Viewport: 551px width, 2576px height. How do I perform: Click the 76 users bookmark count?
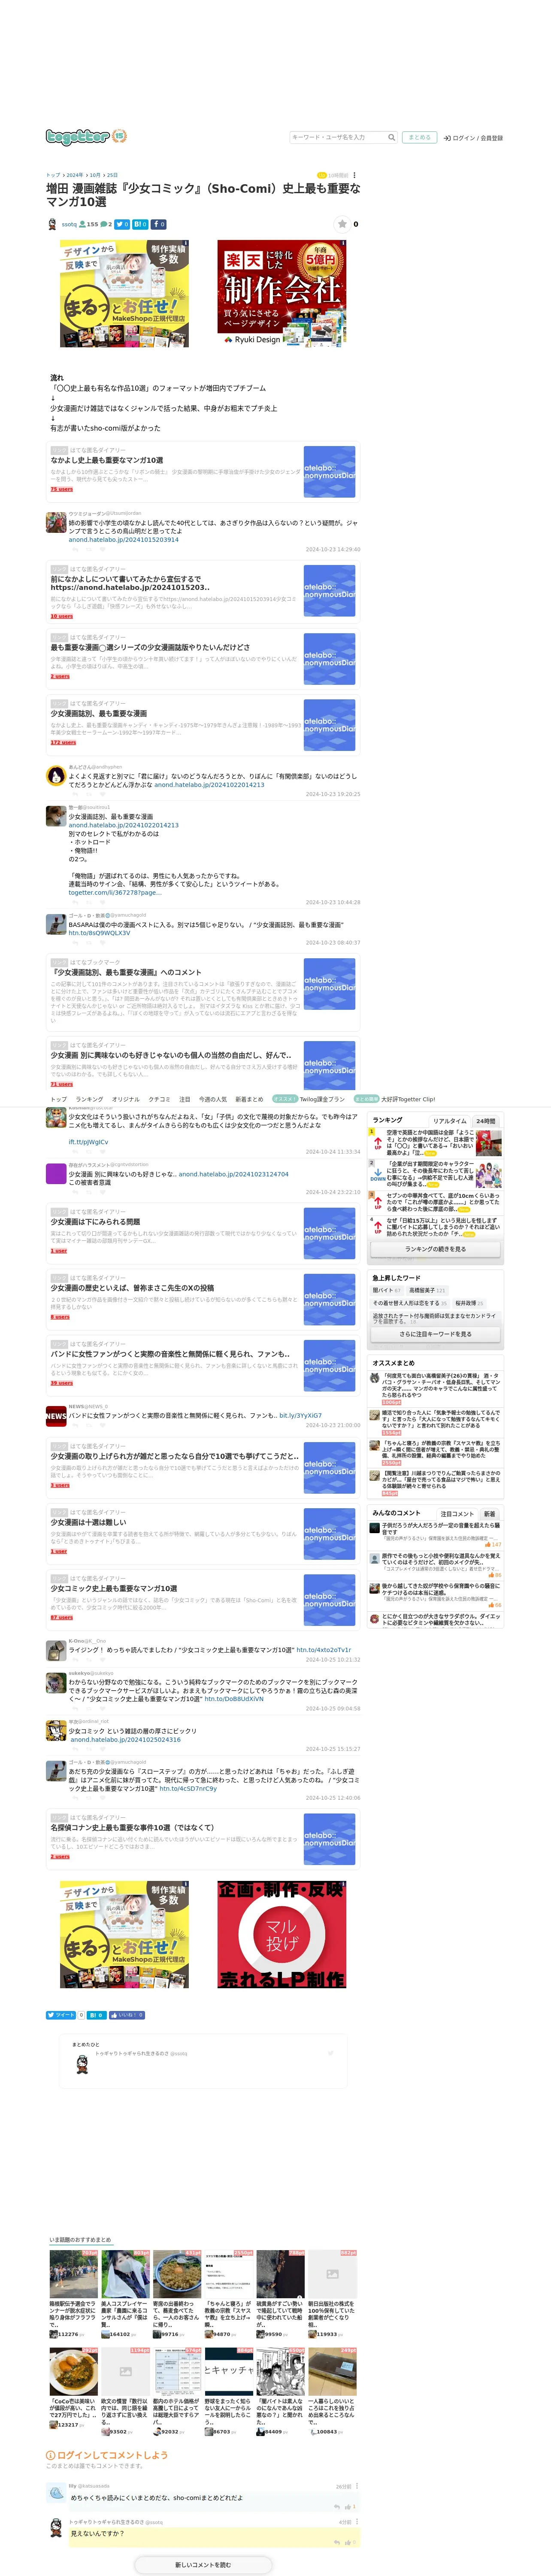[x=62, y=489]
